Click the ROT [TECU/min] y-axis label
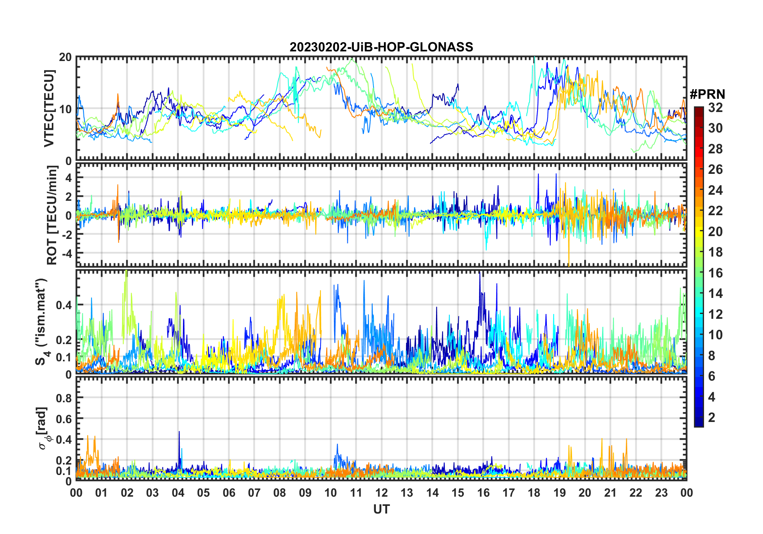The width and height of the screenshot is (763, 534). (x=52, y=215)
